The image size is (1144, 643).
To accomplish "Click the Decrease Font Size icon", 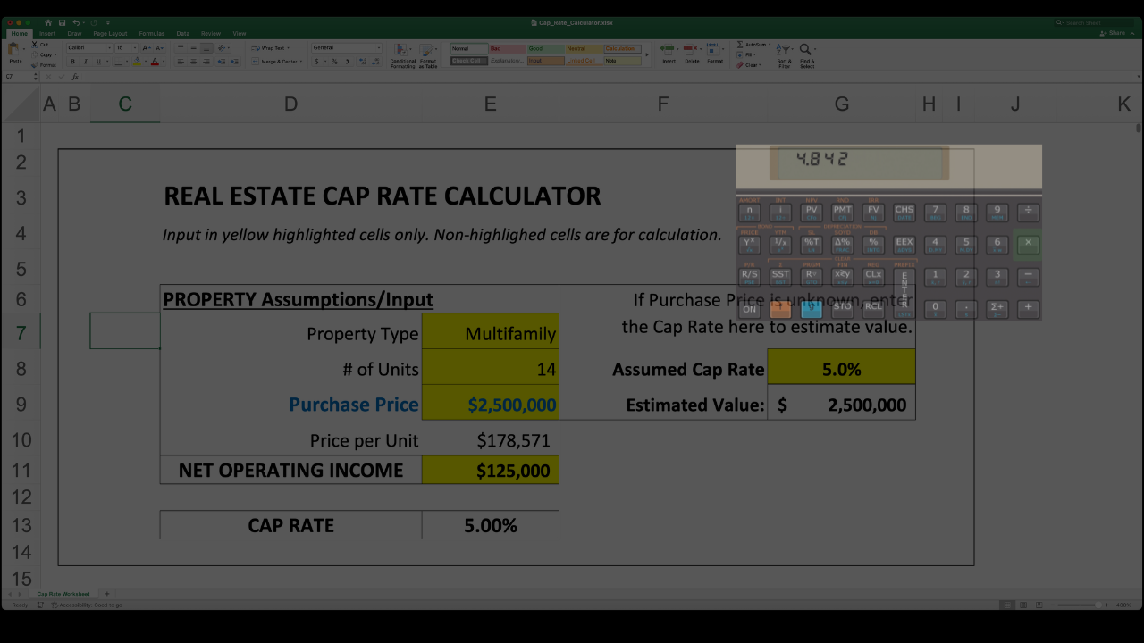I will (158, 48).
